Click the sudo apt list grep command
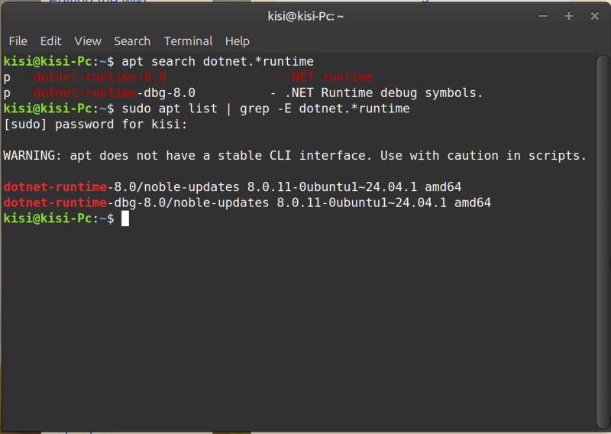This screenshot has width=611, height=434. point(266,108)
